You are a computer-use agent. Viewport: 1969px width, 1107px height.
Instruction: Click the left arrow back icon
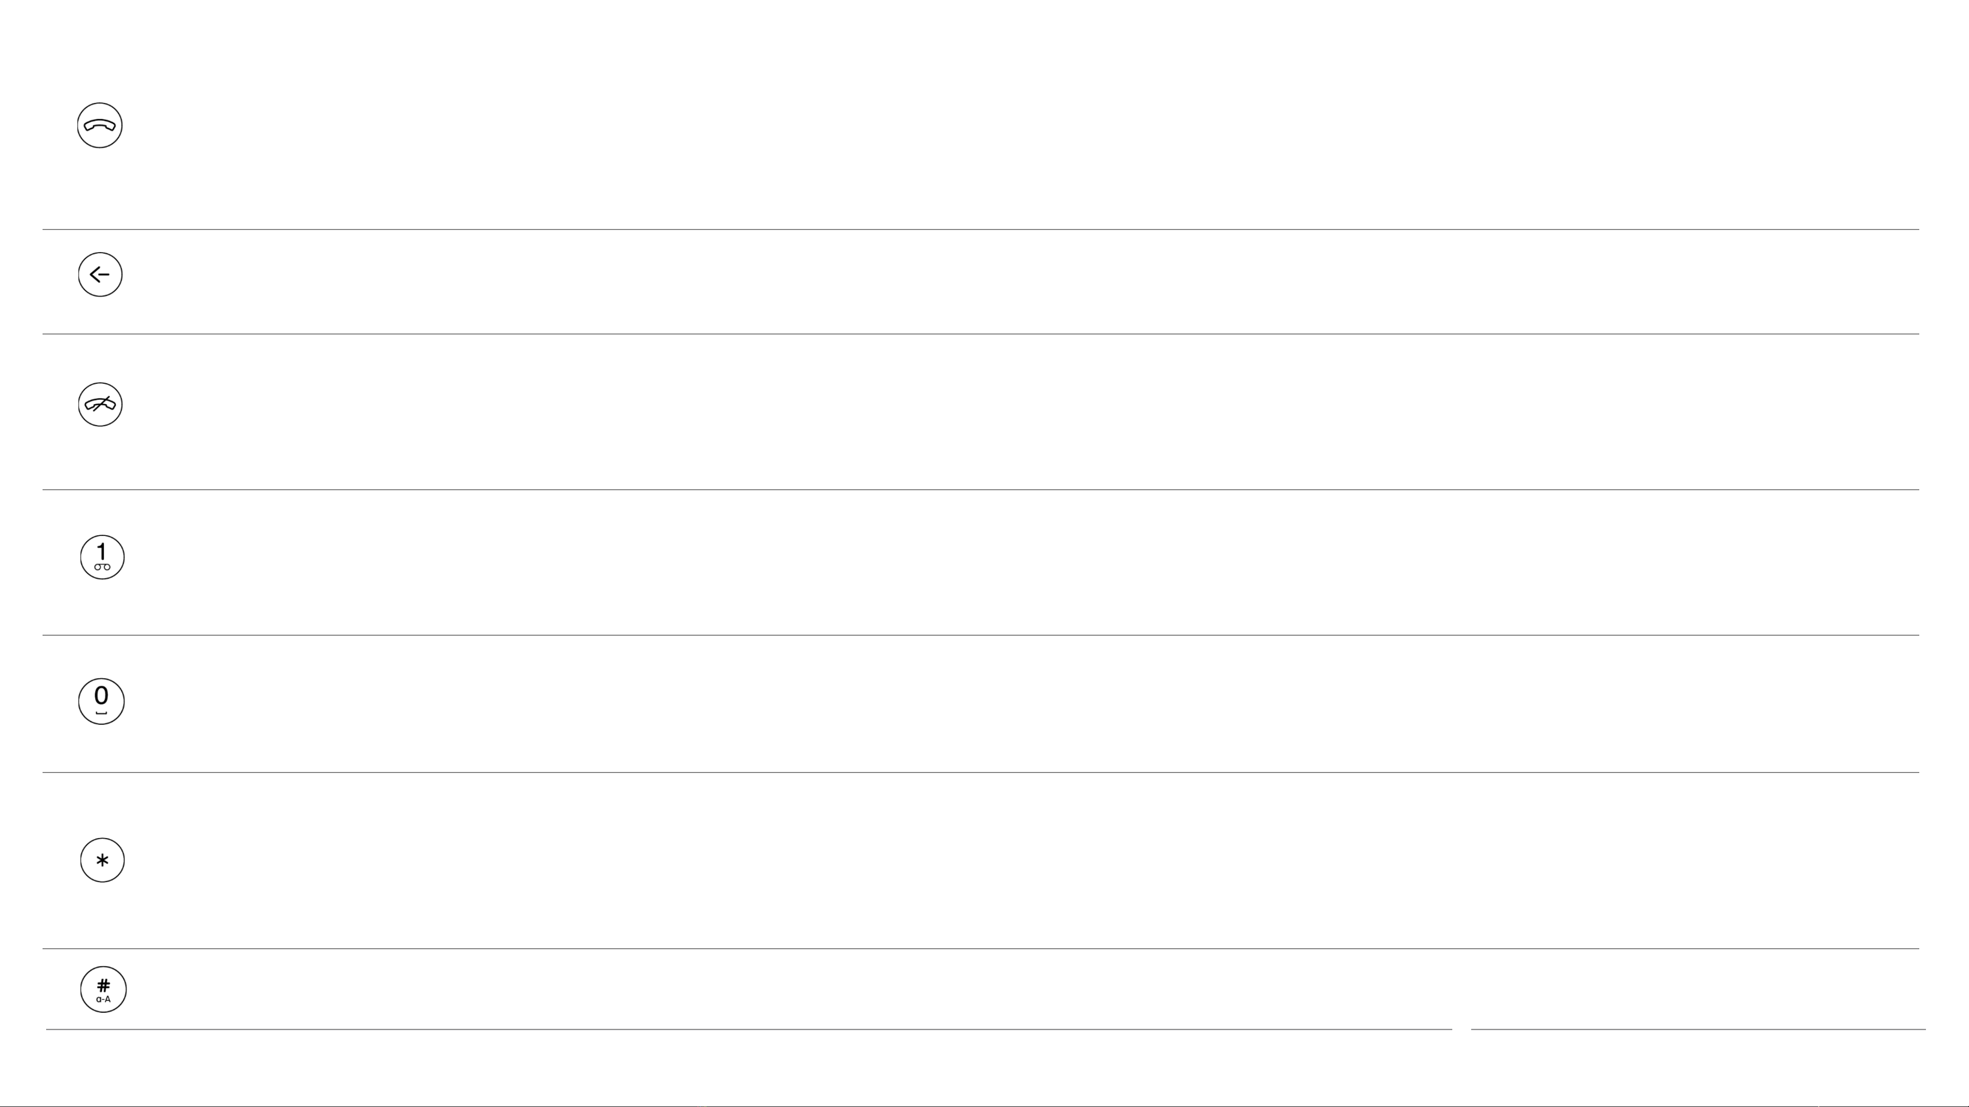coord(100,274)
